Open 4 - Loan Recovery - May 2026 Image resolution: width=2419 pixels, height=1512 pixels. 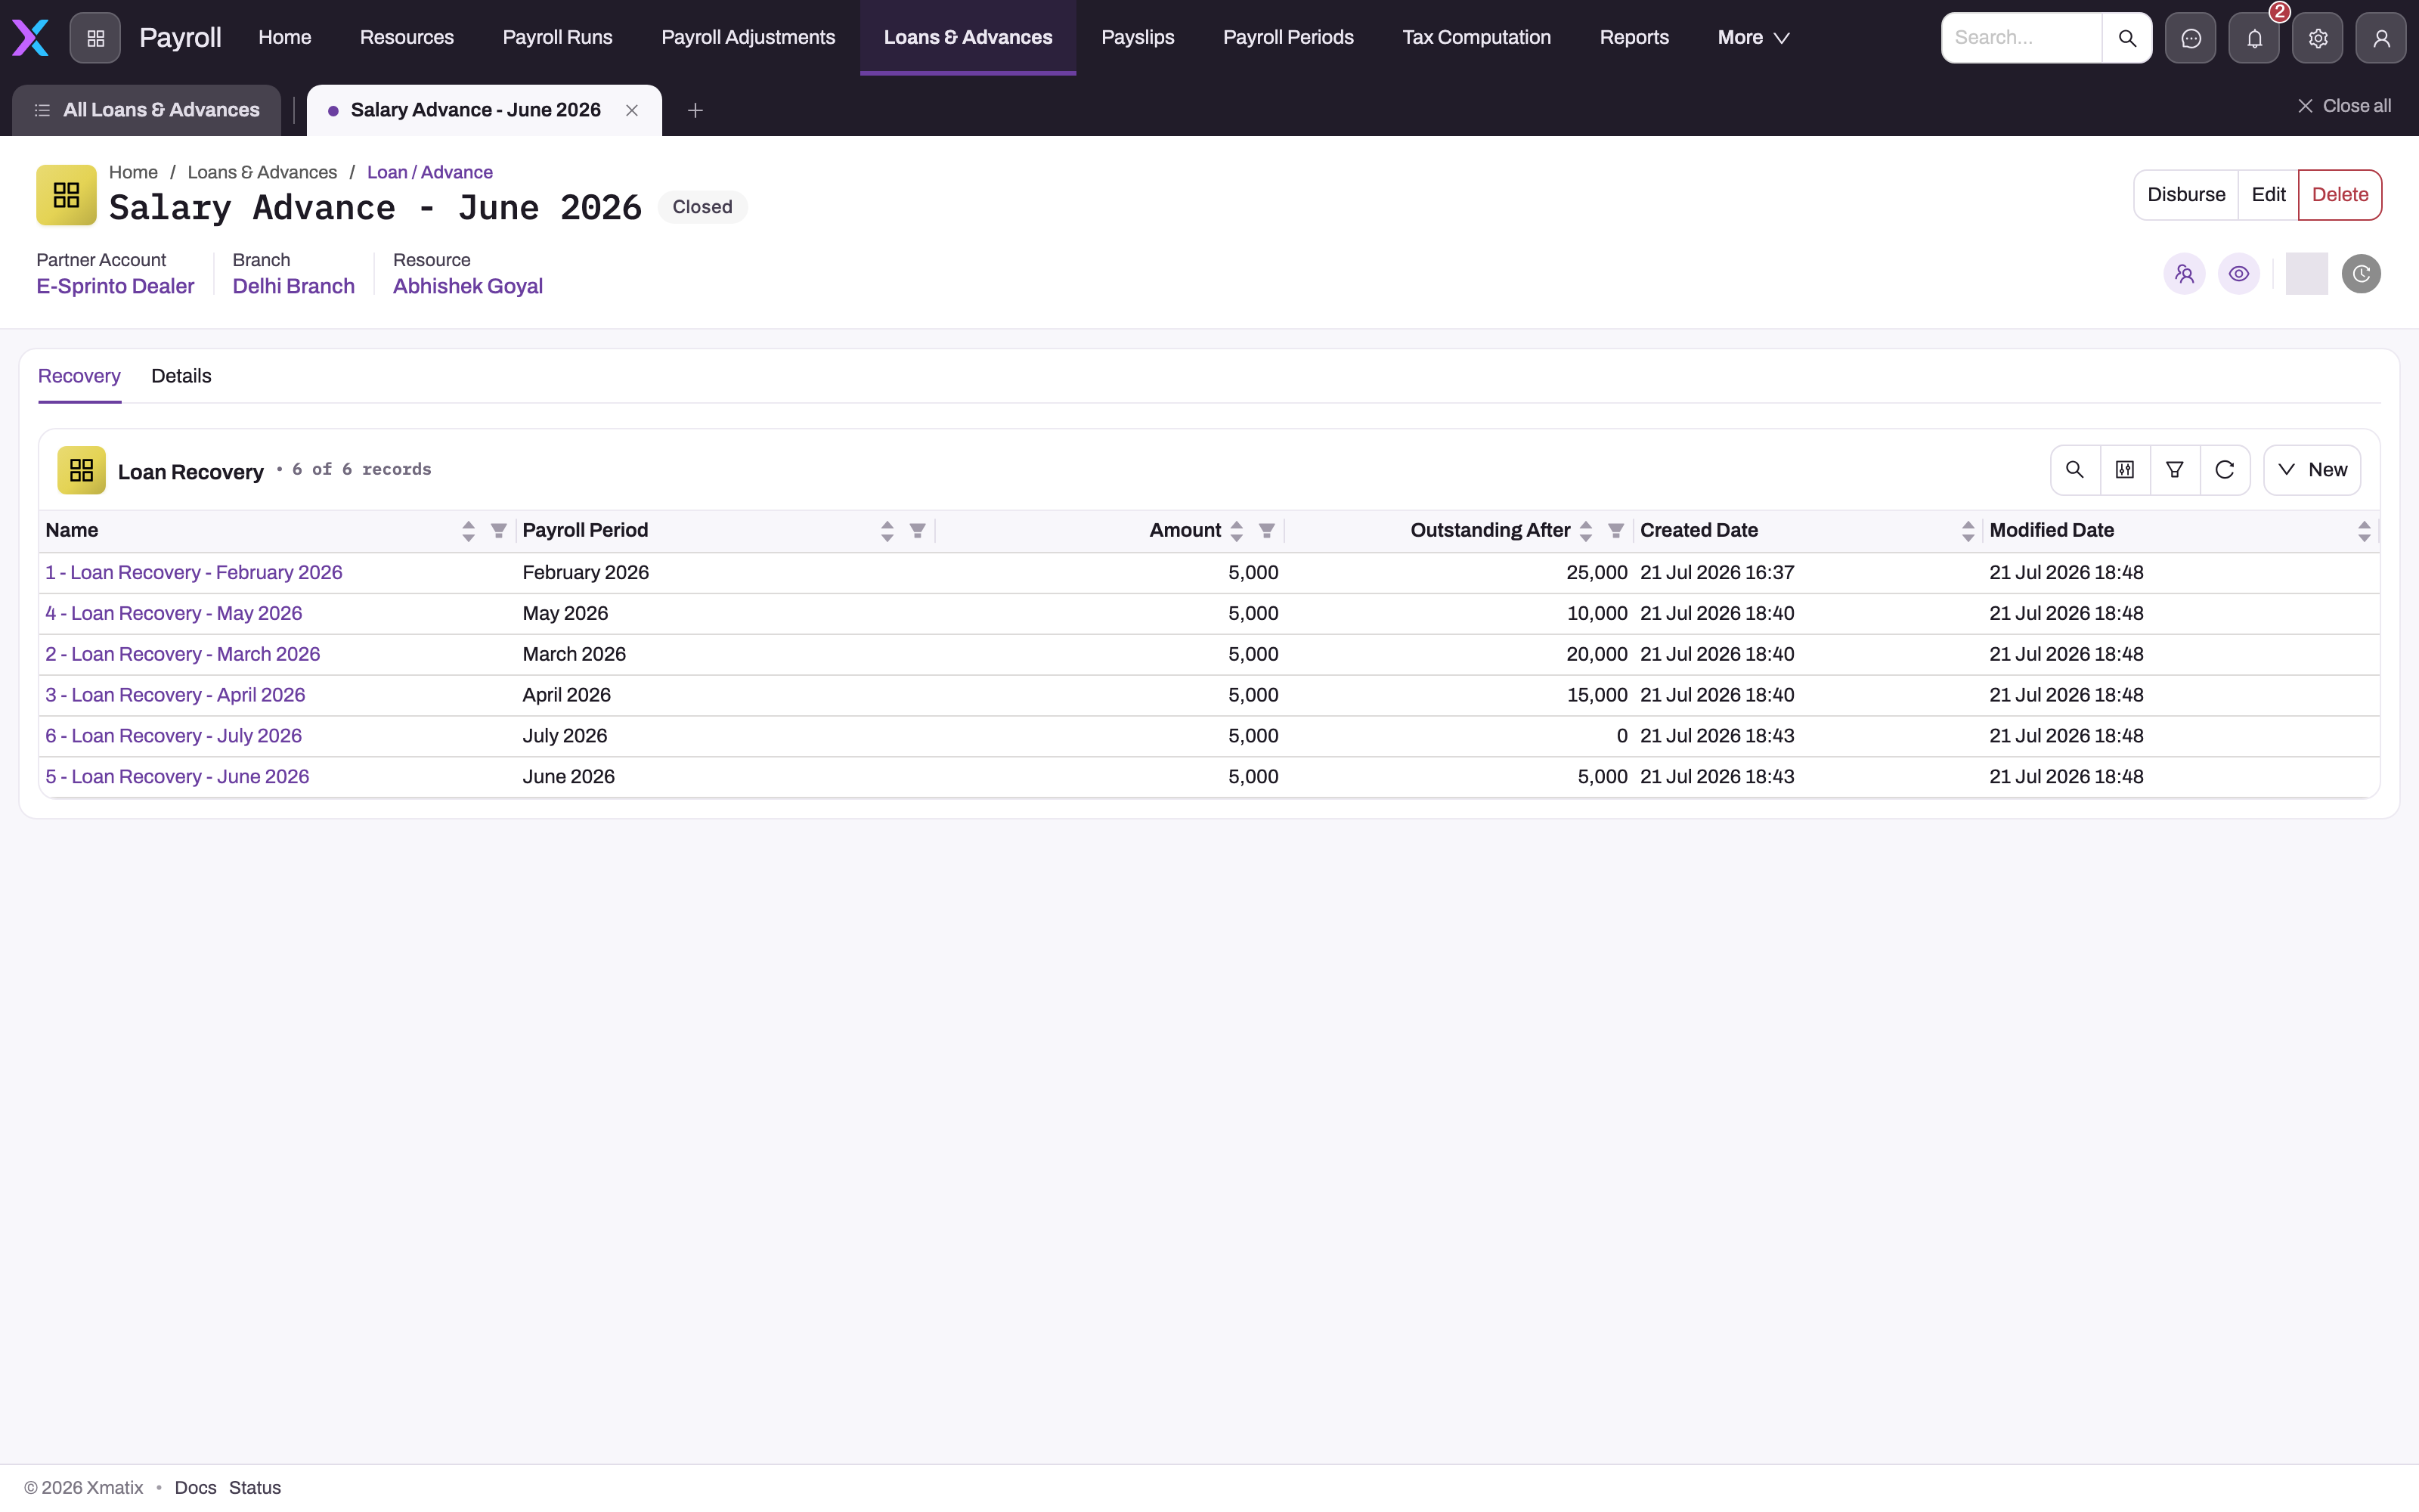(174, 614)
